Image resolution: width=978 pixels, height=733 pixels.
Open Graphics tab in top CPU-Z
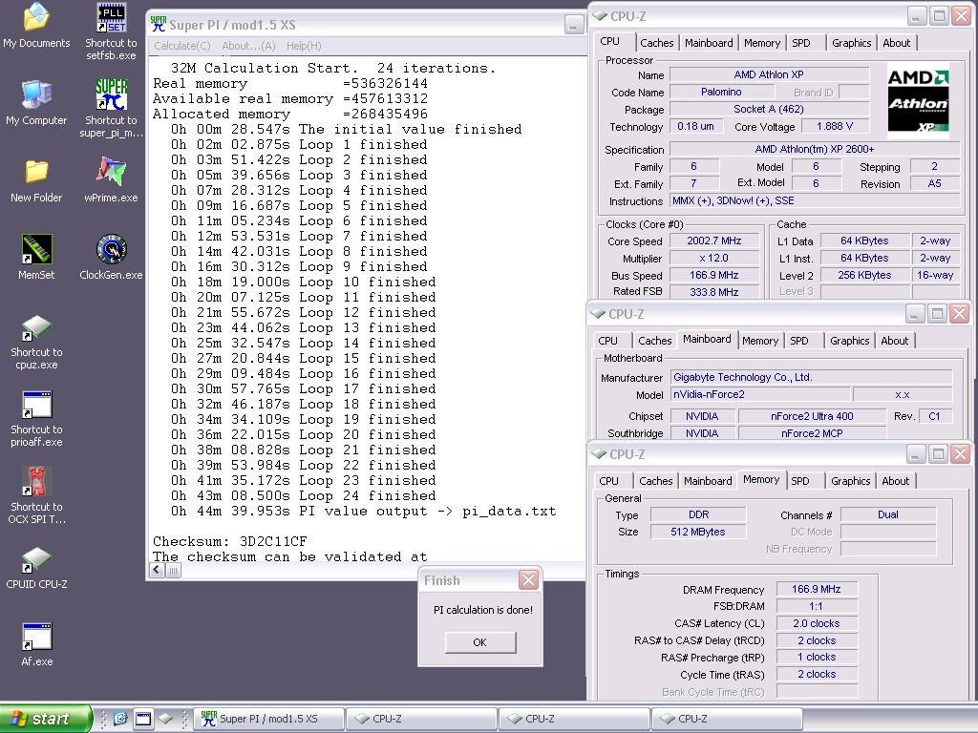point(851,43)
